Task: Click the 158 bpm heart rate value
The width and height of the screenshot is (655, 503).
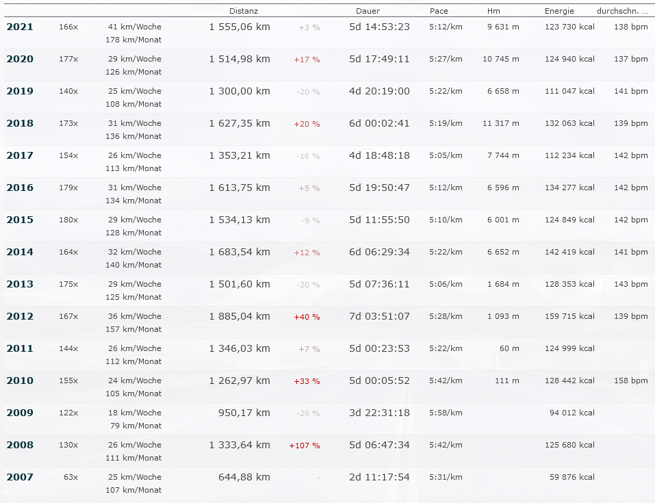Action: click(x=631, y=381)
